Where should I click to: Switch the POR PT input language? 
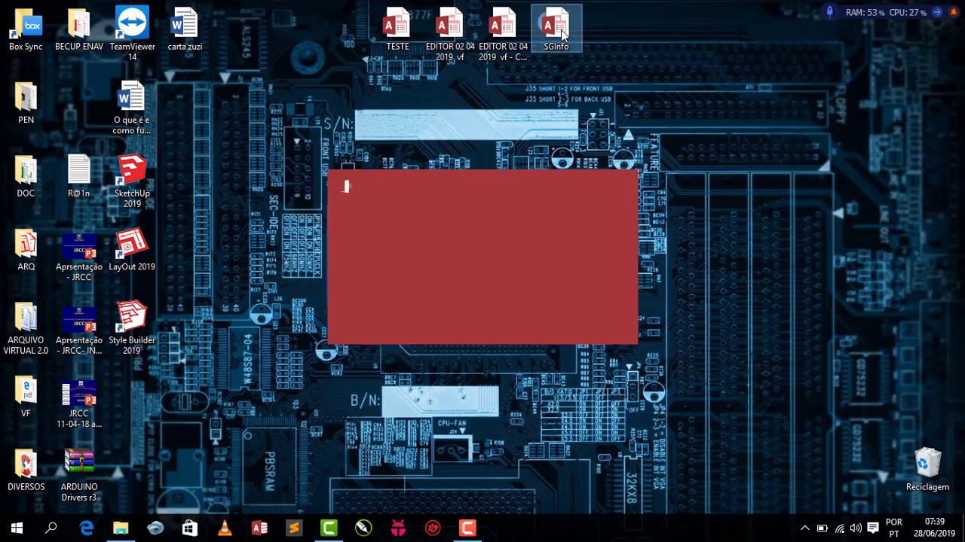point(893,528)
